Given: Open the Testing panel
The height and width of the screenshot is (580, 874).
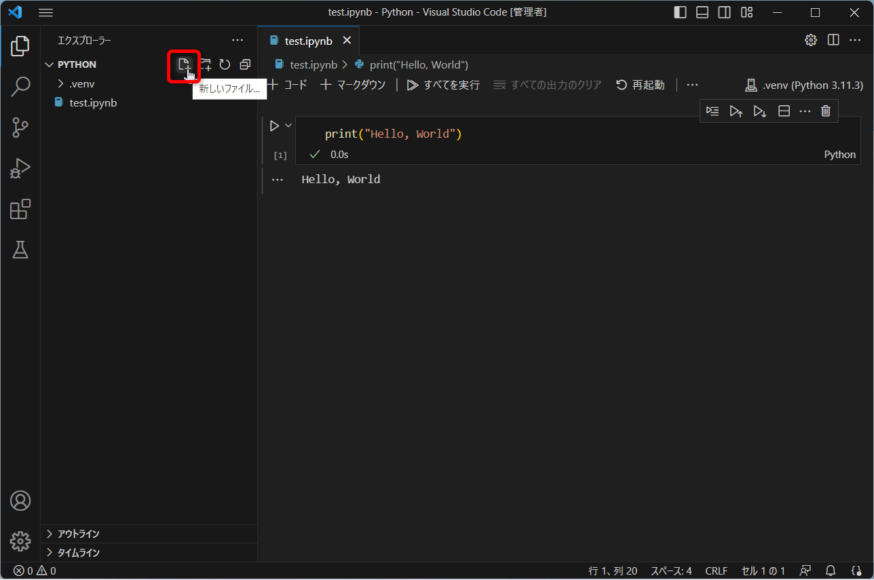Looking at the screenshot, I should click(20, 250).
